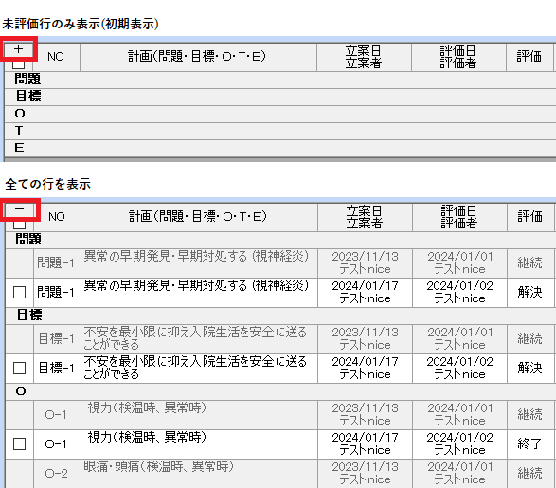Collapse rows with the minus button
Viewport: 556px width, 488px height.
(x=20, y=209)
